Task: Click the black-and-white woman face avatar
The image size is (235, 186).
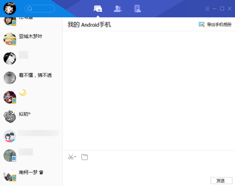Action: (10, 58)
